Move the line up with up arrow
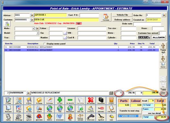Viewport: 170px width, 123px height. [x=163, y=46]
